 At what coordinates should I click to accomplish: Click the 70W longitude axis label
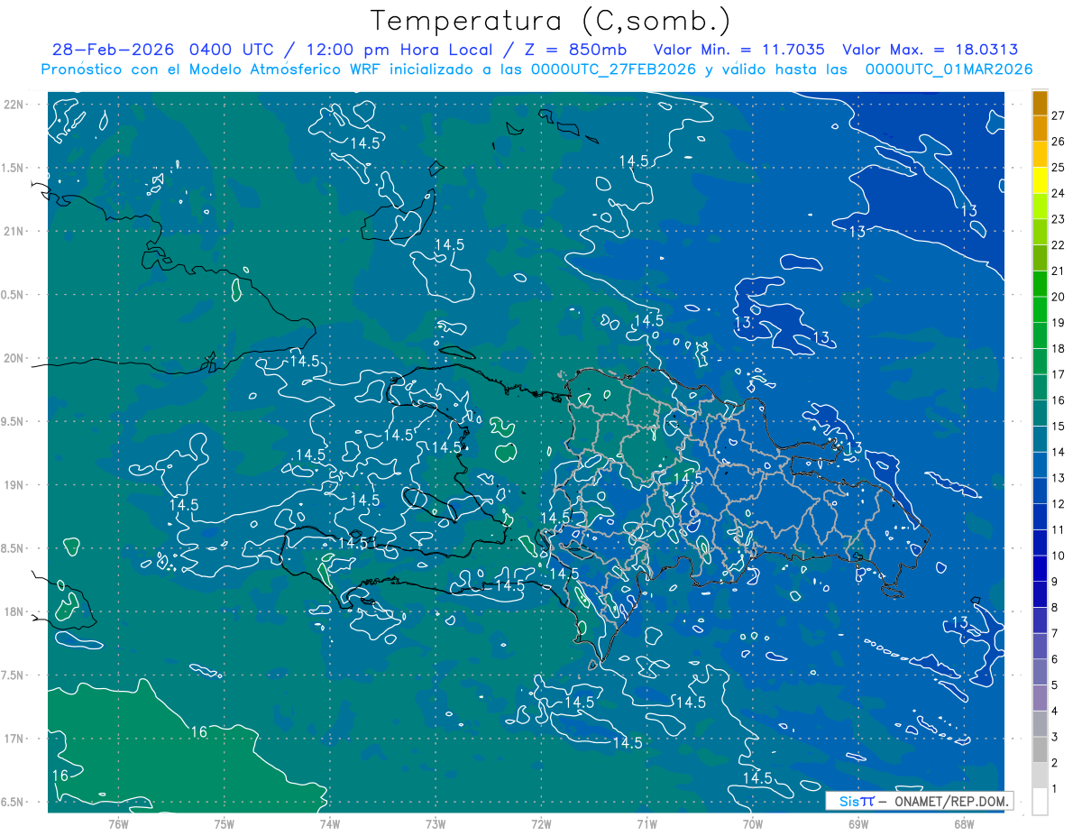click(752, 823)
